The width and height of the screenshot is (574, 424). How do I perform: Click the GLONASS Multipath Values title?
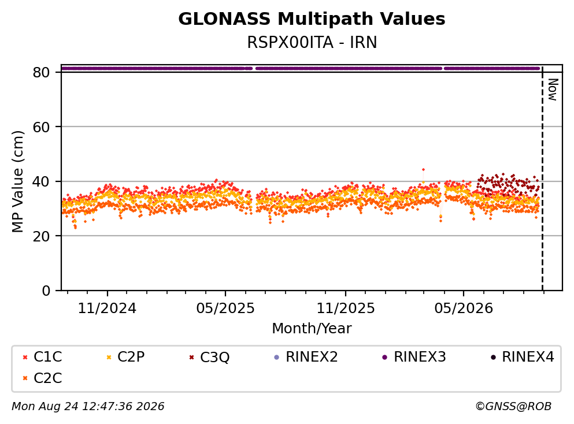click(x=312, y=19)
